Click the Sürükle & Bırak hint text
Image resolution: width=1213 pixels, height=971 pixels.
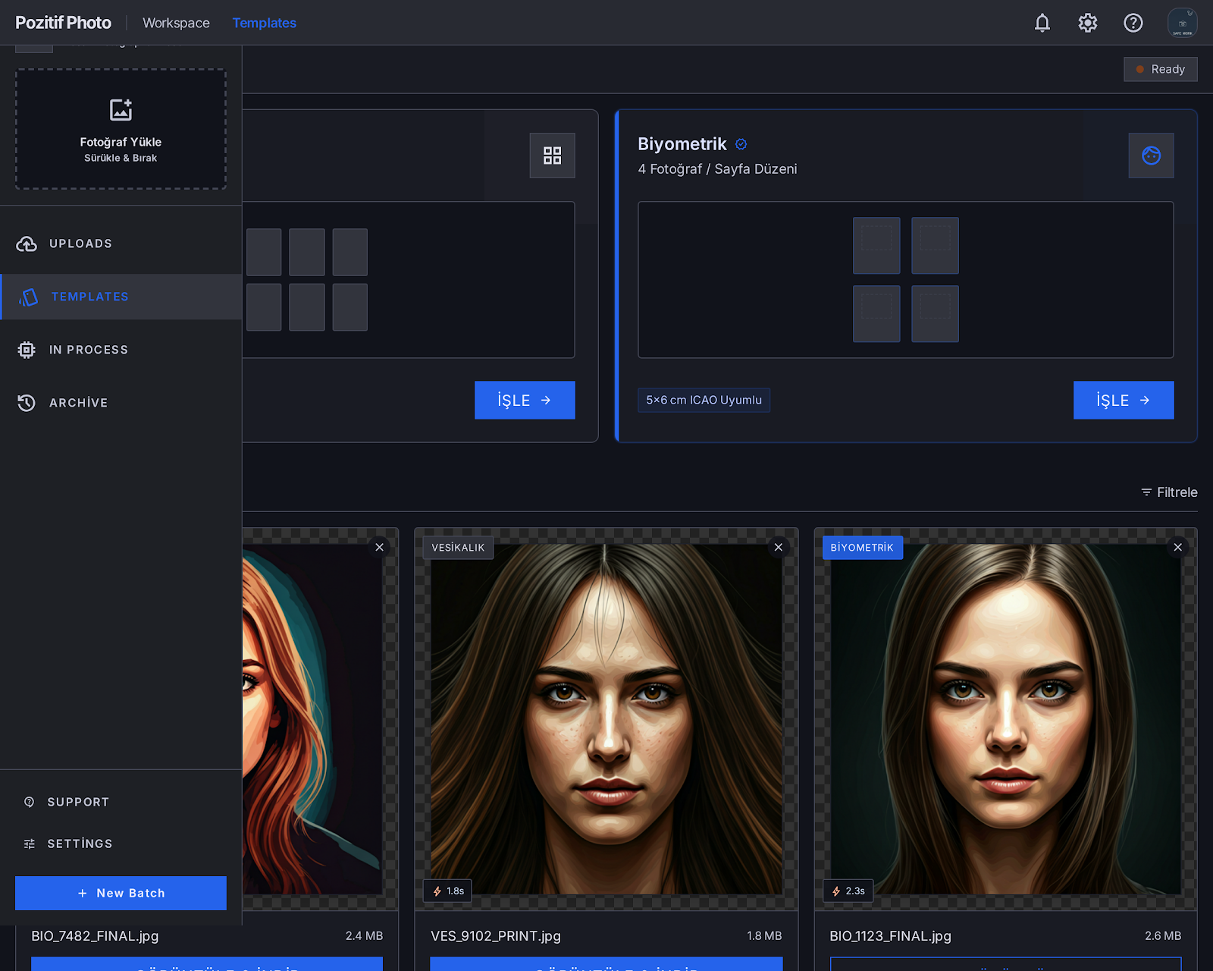coord(121,158)
